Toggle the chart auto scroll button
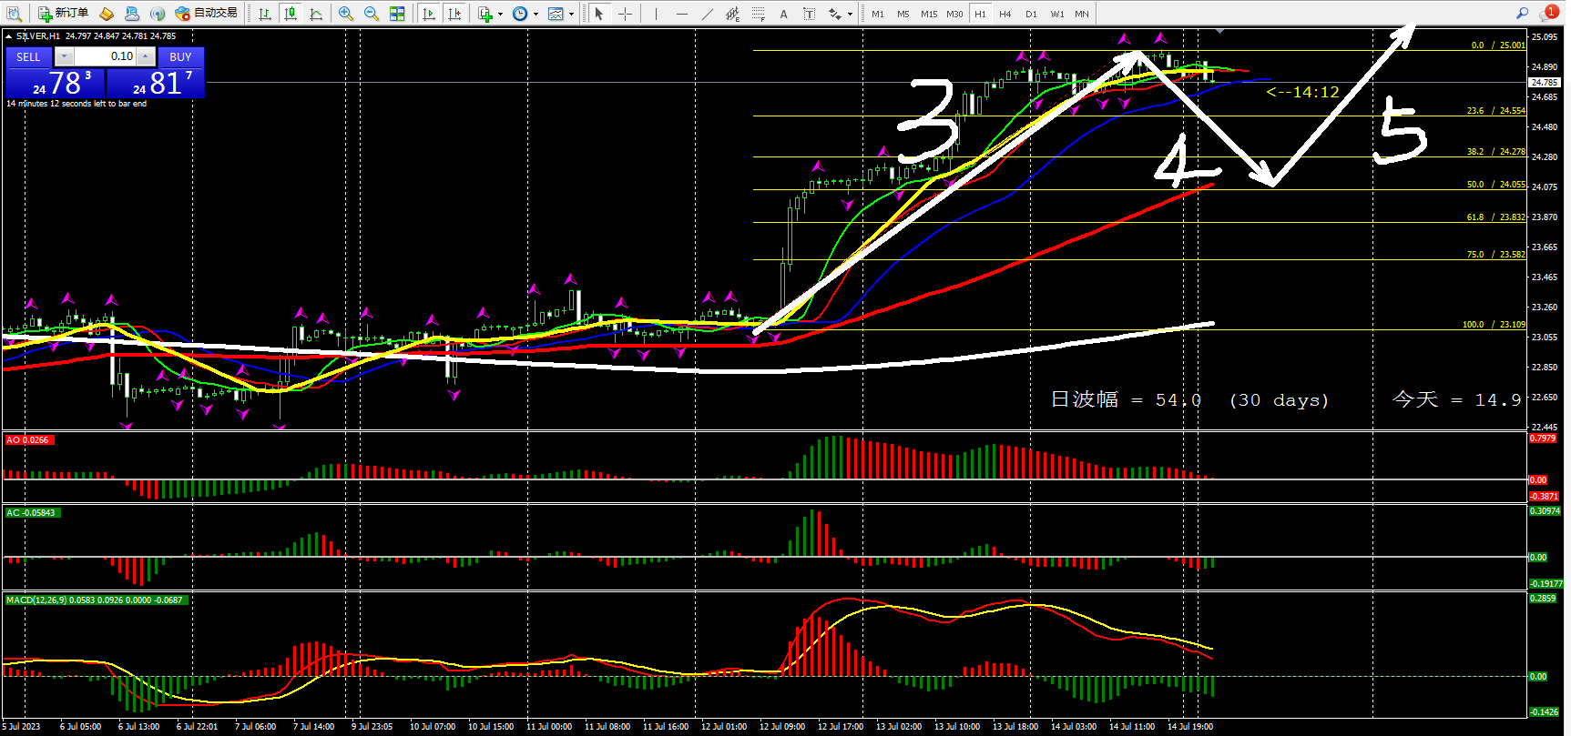Image resolution: width=1571 pixels, height=736 pixels. pyautogui.click(x=429, y=14)
